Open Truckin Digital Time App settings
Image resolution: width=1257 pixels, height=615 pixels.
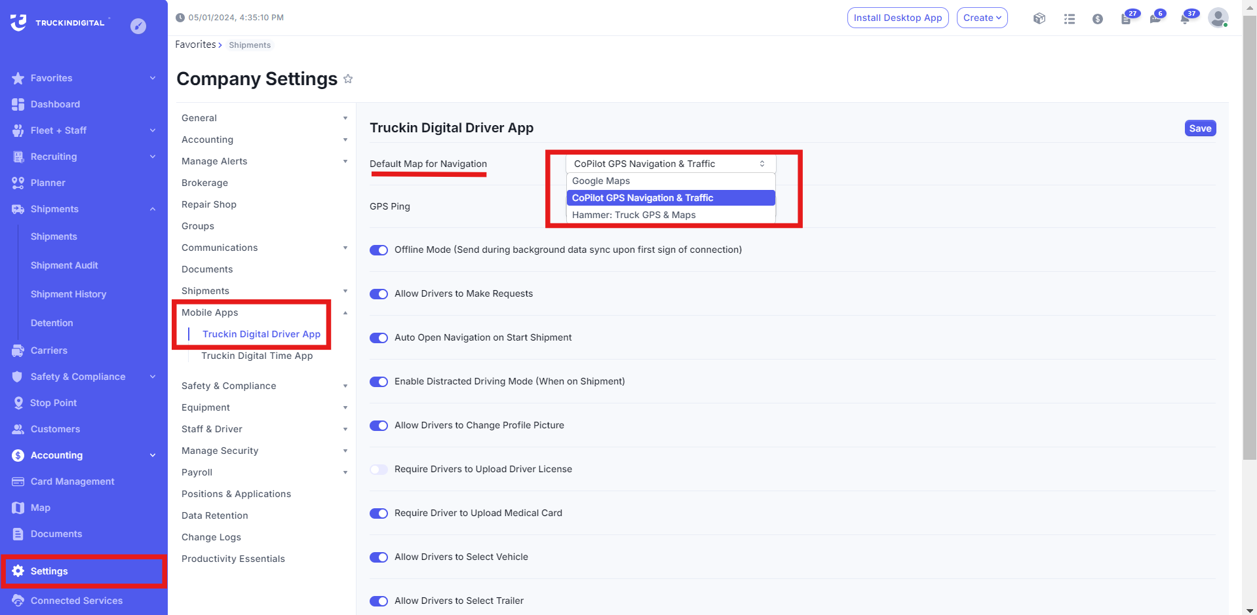pyautogui.click(x=257, y=356)
